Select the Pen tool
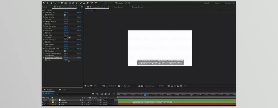278x108 pixels. 73,3
